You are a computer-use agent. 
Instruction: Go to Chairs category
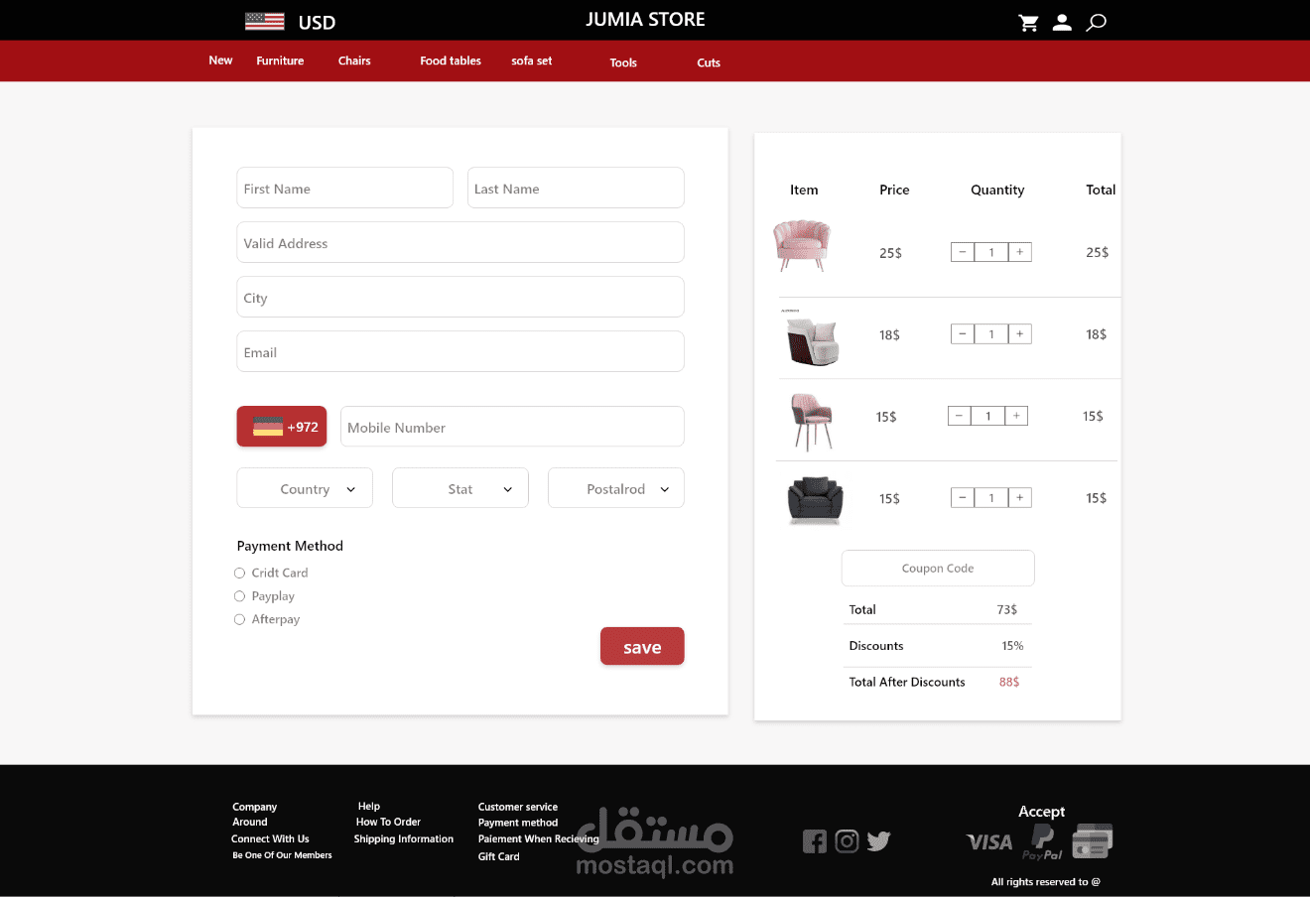354,61
